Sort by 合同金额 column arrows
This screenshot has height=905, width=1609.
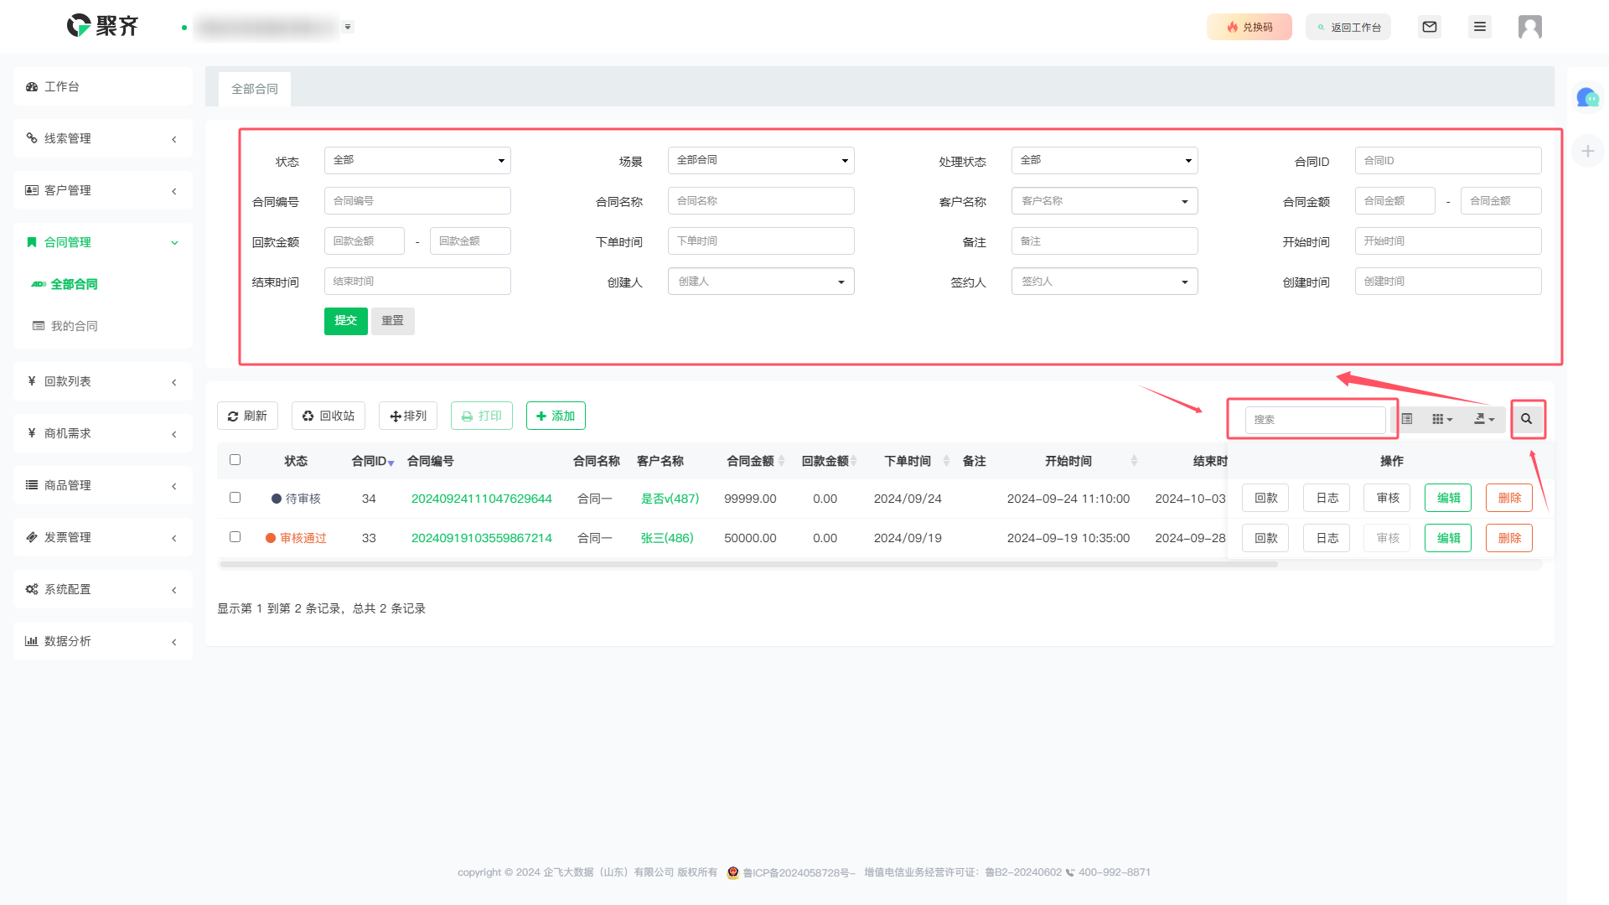[x=781, y=461]
